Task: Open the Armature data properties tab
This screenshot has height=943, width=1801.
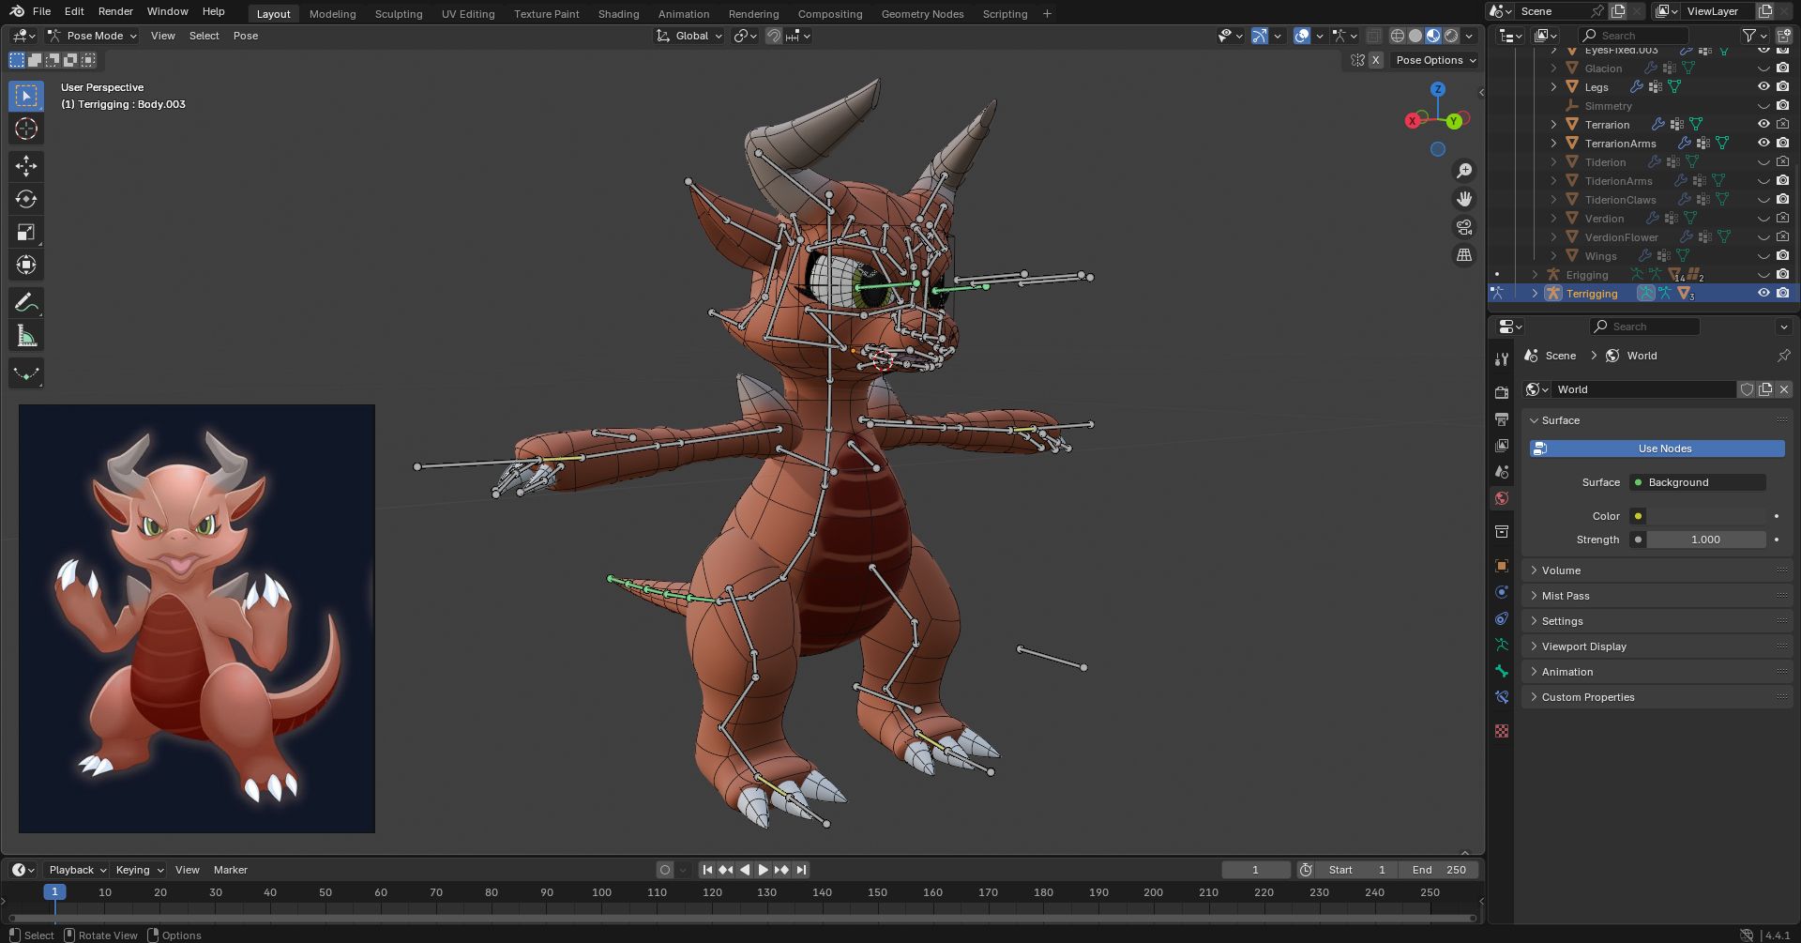Action: [1502, 645]
